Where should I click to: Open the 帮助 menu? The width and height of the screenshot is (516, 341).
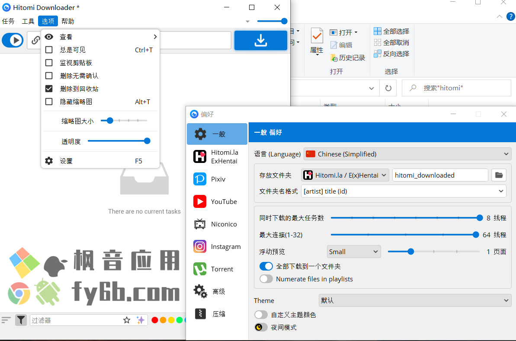(x=68, y=21)
